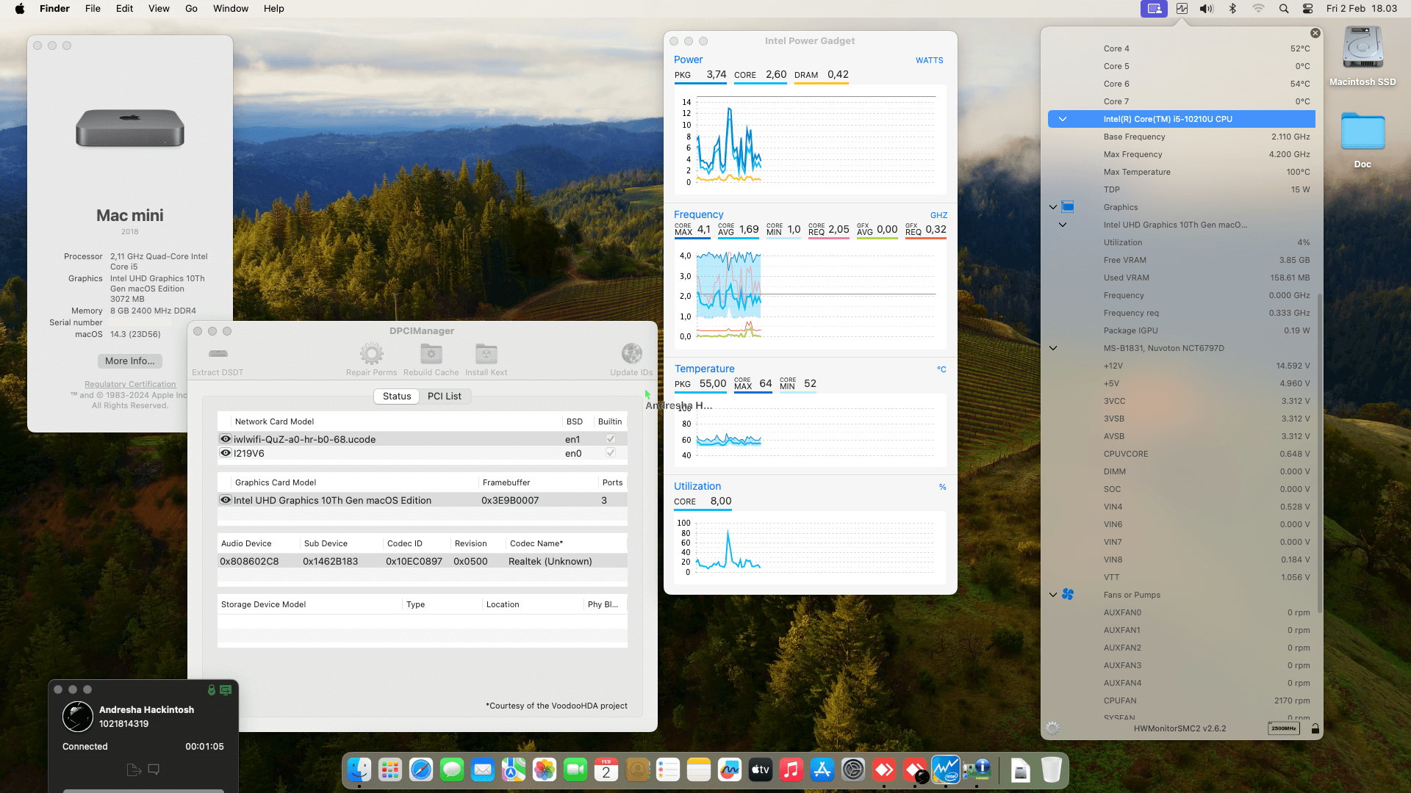Switch to the PCI List tab
This screenshot has height=793, width=1411.
445,396
